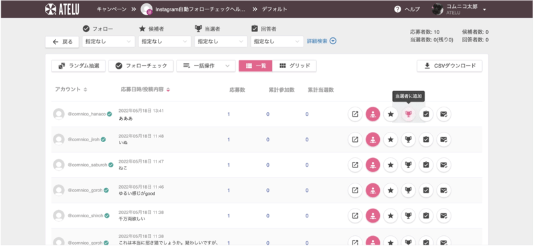Open external profile for comnico_hanaco row
This screenshot has height=248, width=535.
(x=355, y=114)
